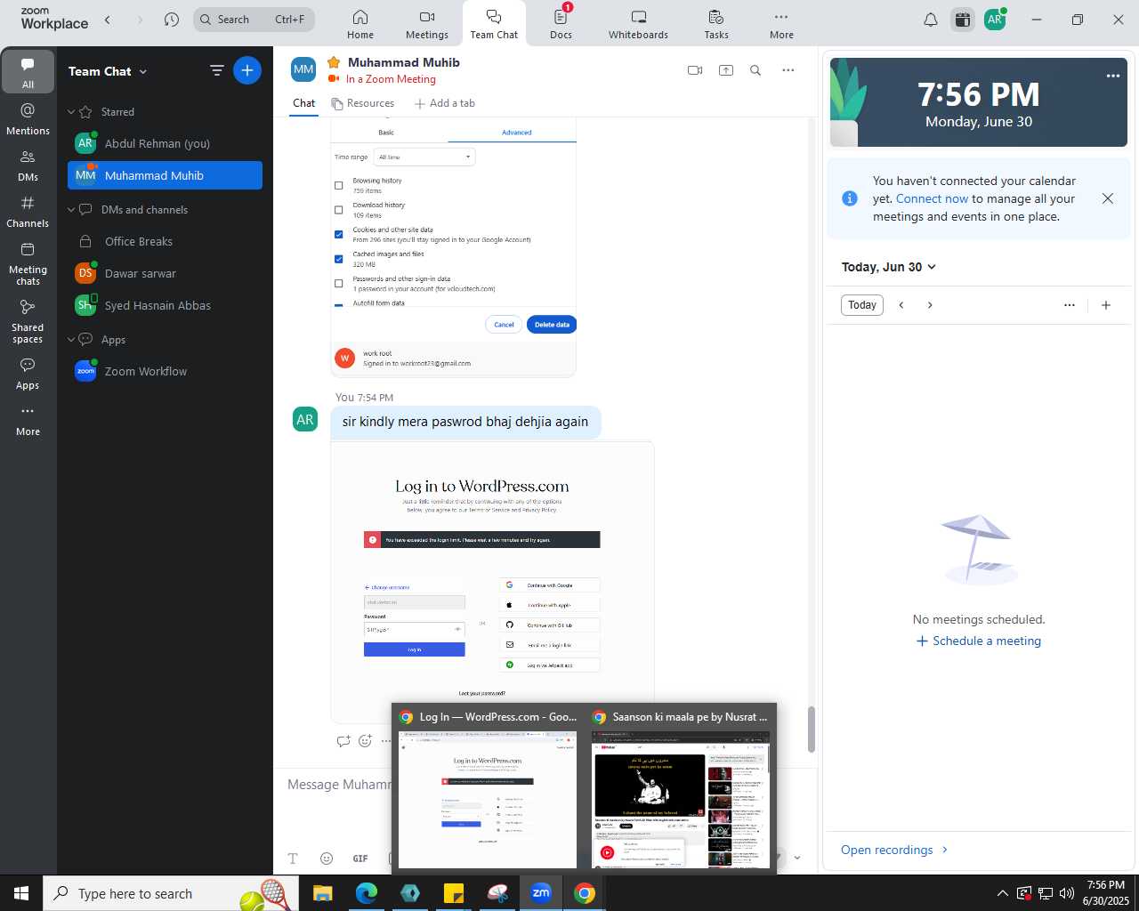
Task: Go back using the back arrow
Action: pyautogui.click(x=108, y=19)
